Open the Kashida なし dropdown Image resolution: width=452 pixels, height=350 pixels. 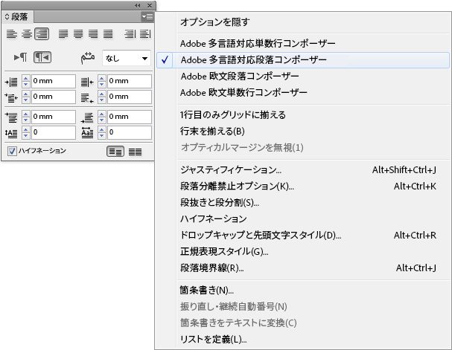point(127,59)
